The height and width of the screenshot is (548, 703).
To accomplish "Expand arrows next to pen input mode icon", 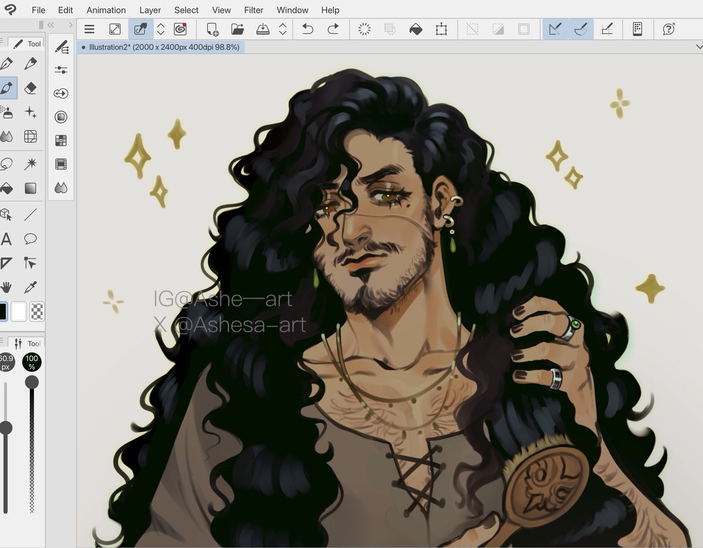I will tap(161, 29).
